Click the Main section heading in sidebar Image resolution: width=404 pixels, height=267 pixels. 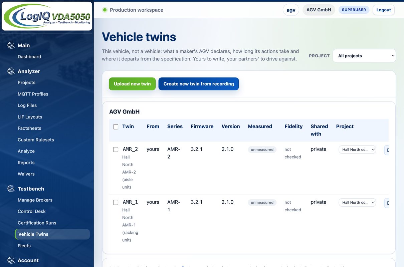[24, 45]
